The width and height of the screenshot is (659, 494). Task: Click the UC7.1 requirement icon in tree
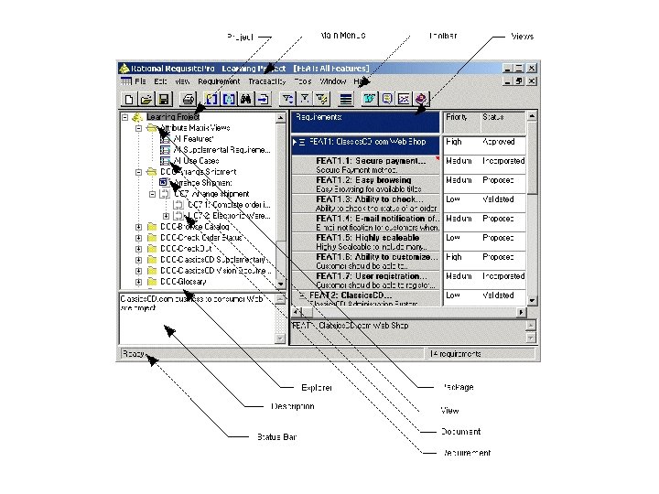[x=178, y=205]
